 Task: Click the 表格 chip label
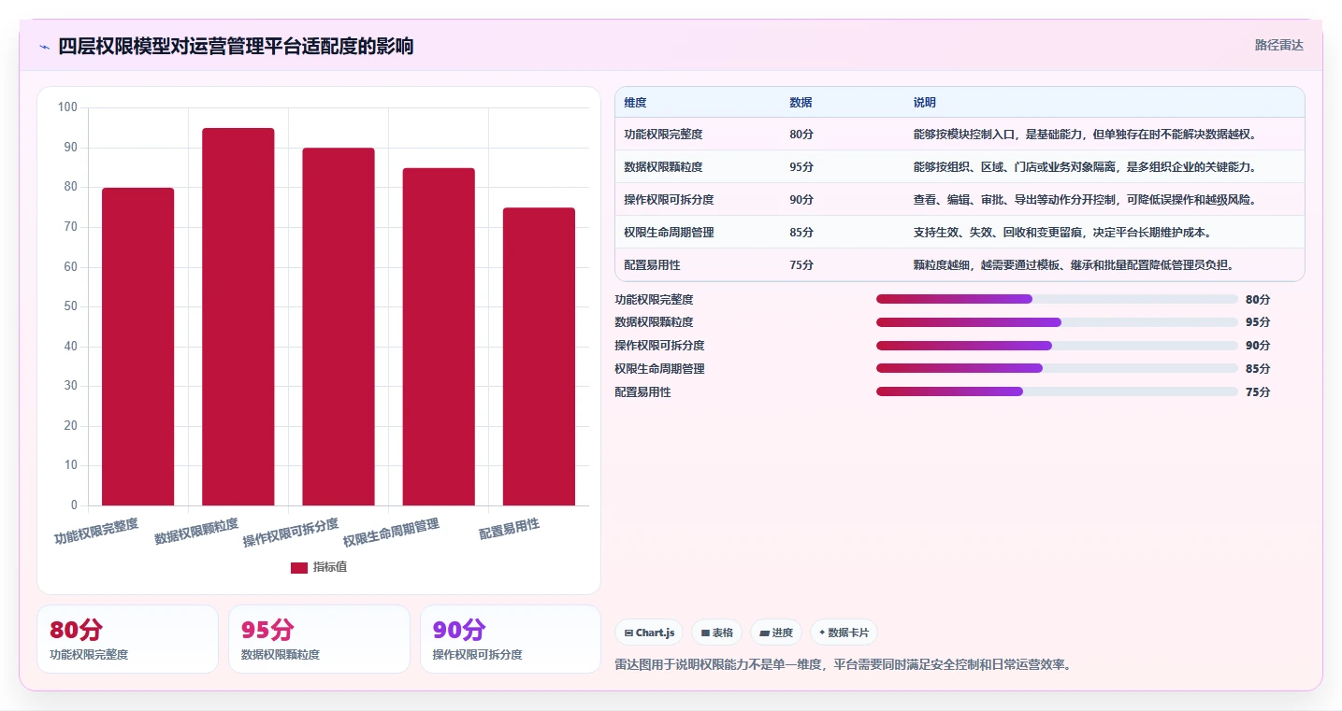[x=722, y=633]
